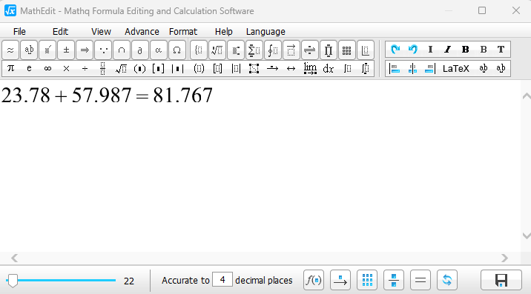Open the plus-minus operator symbols palette
Image resolution: width=531 pixels, height=294 pixels.
coord(67,50)
